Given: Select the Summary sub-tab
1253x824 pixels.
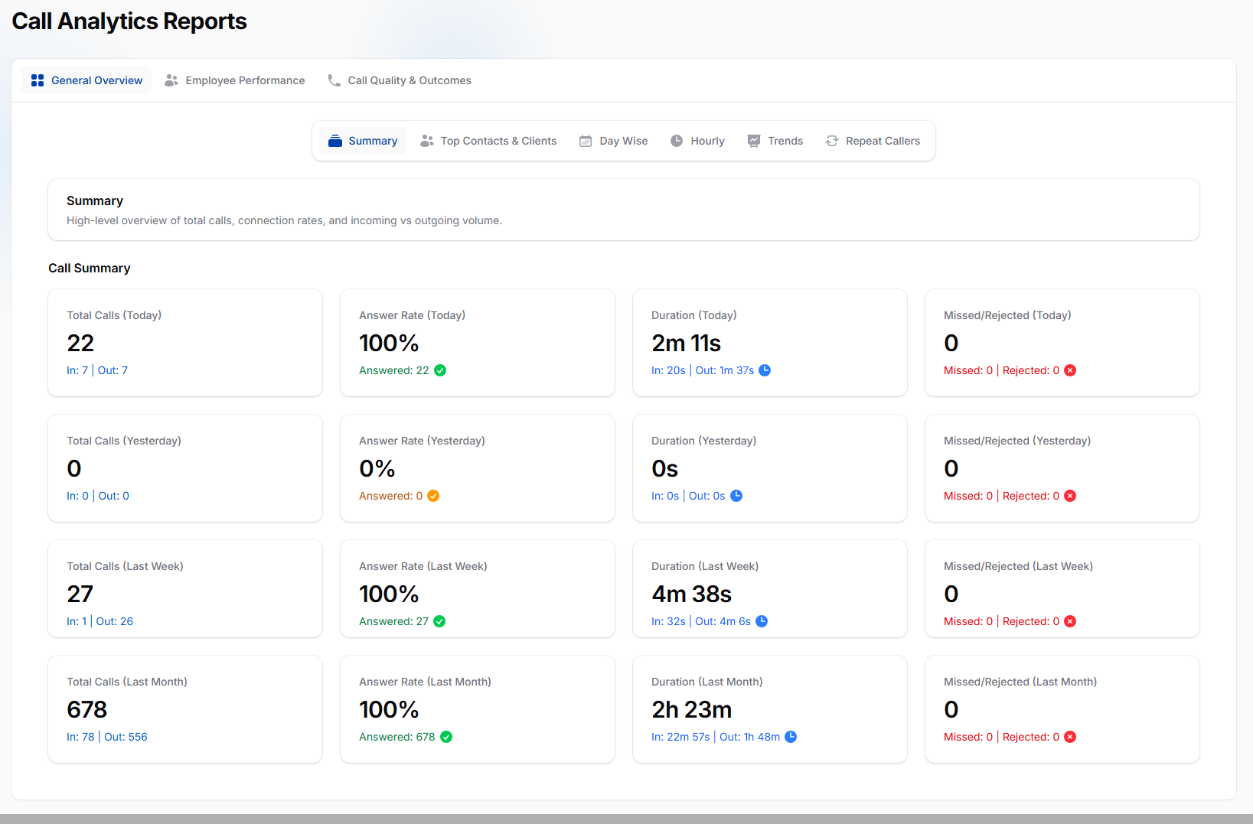Looking at the screenshot, I should [363, 141].
